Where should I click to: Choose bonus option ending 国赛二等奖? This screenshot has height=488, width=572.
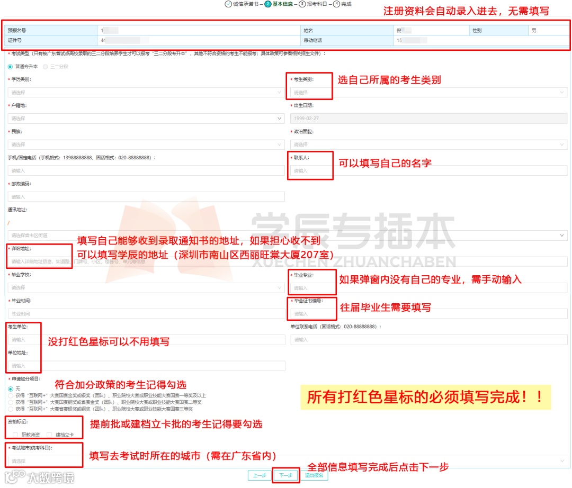11,402
